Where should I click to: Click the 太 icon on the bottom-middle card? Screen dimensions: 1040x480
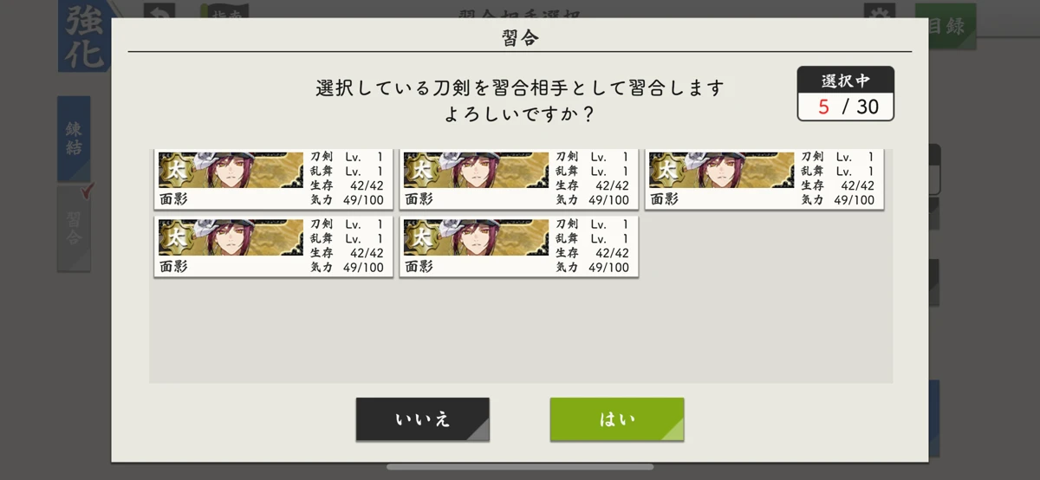419,237
